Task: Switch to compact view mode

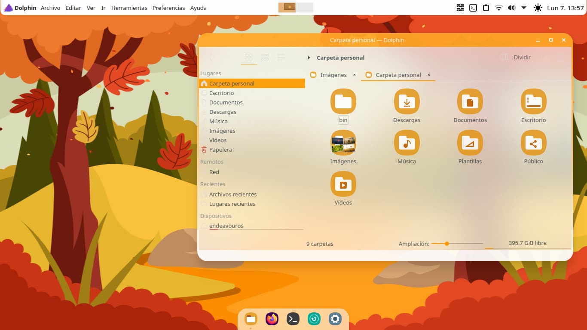Action: point(265,57)
